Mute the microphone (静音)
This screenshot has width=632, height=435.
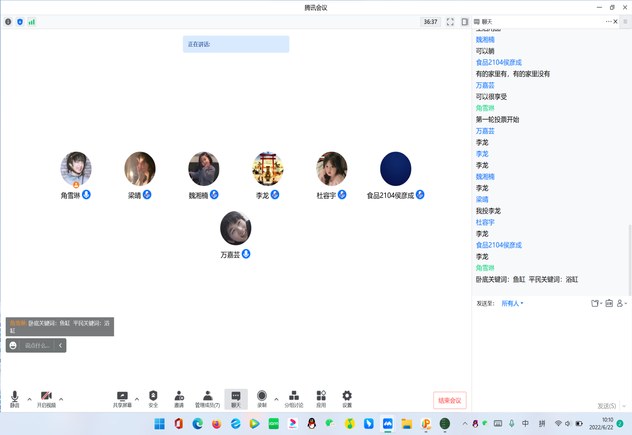[x=15, y=399]
